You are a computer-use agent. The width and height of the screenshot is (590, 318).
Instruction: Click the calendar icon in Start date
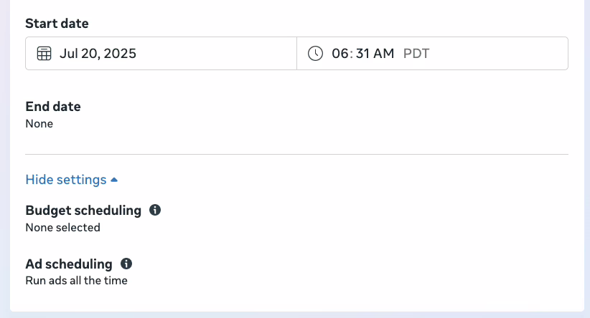pyautogui.click(x=45, y=54)
